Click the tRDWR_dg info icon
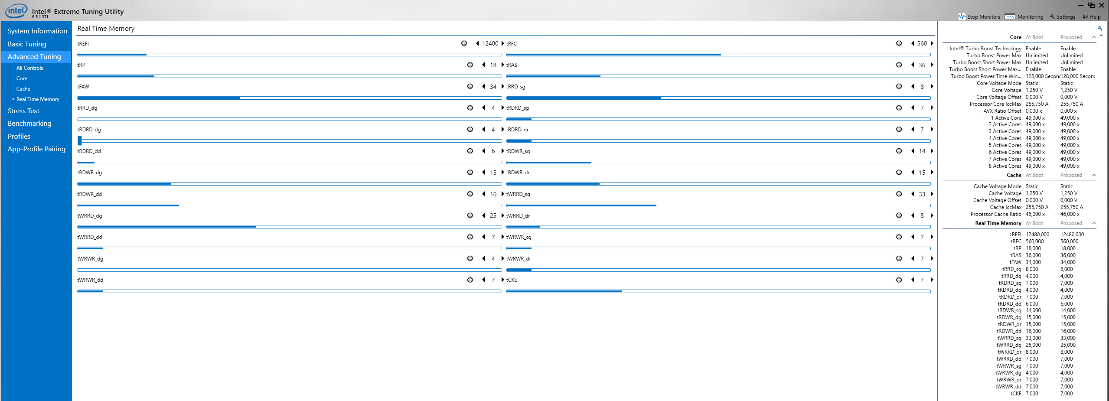The height and width of the screenshot is (401, 1109). coord(470,172)
